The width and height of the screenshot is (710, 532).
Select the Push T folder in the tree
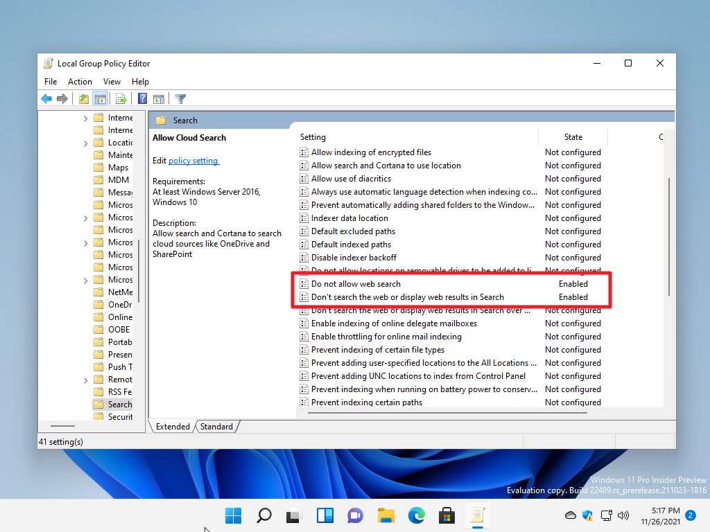tap(113, 367)
